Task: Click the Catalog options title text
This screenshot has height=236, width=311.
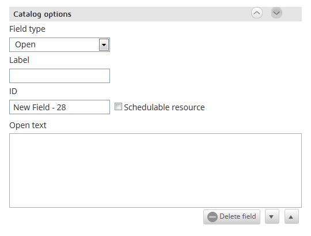Action: pos(42,14)
